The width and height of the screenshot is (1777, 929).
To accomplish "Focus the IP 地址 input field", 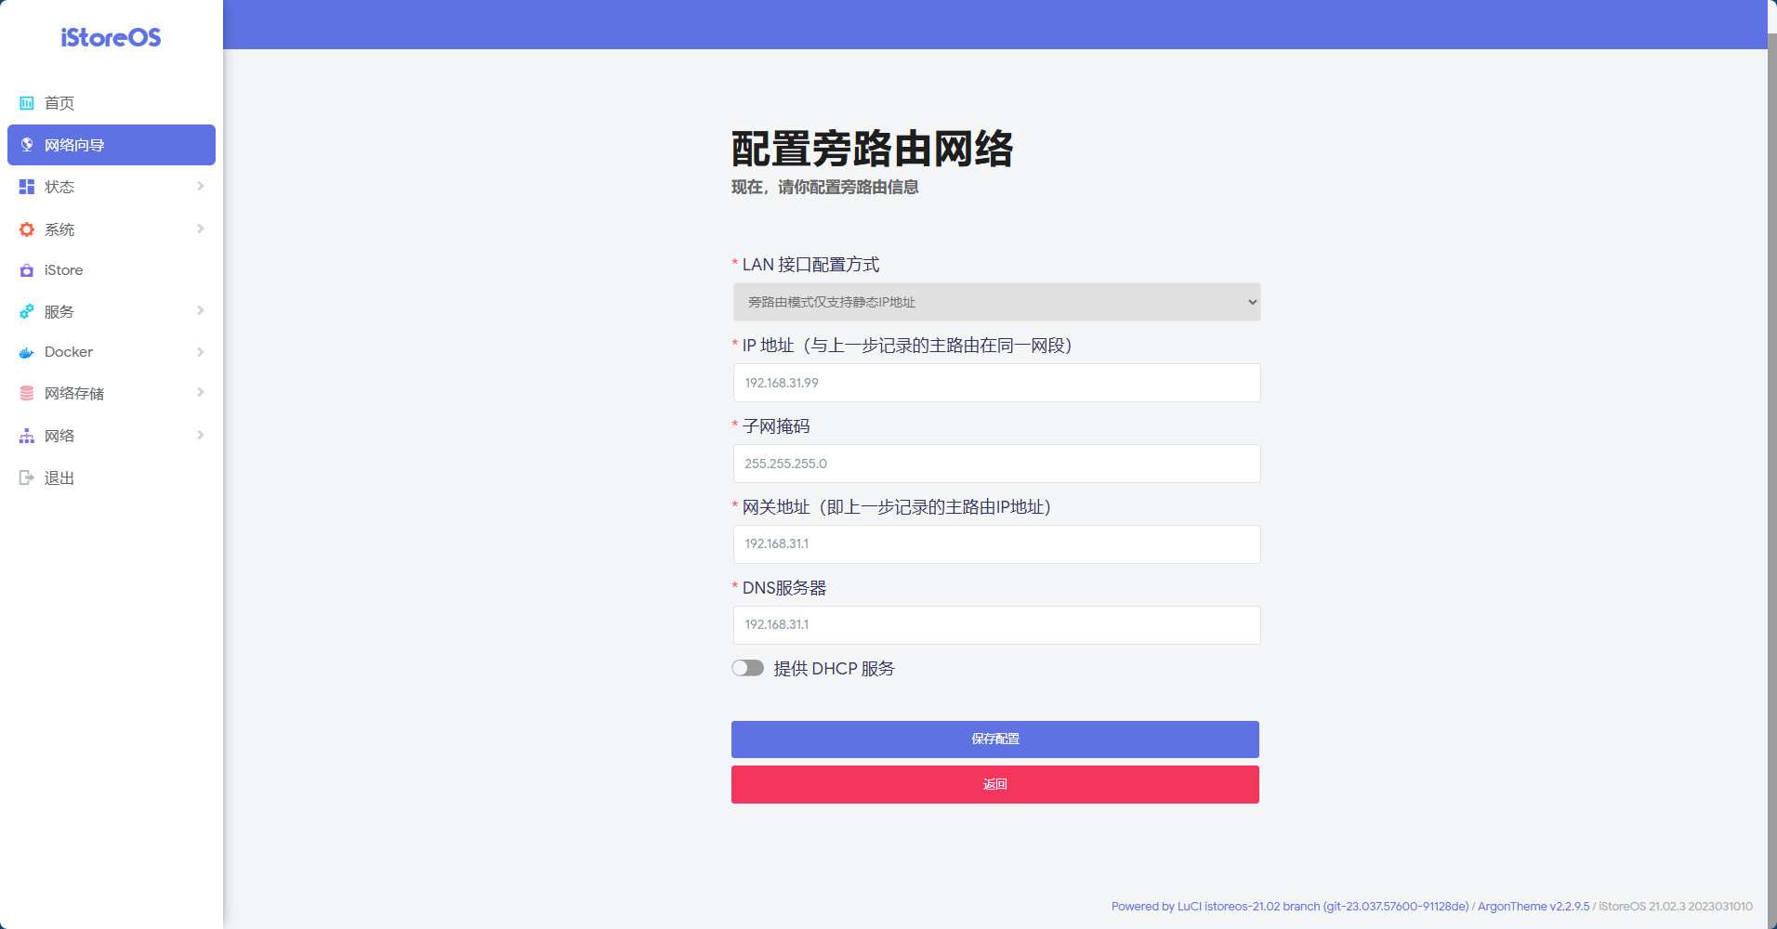I will [996, 383].
